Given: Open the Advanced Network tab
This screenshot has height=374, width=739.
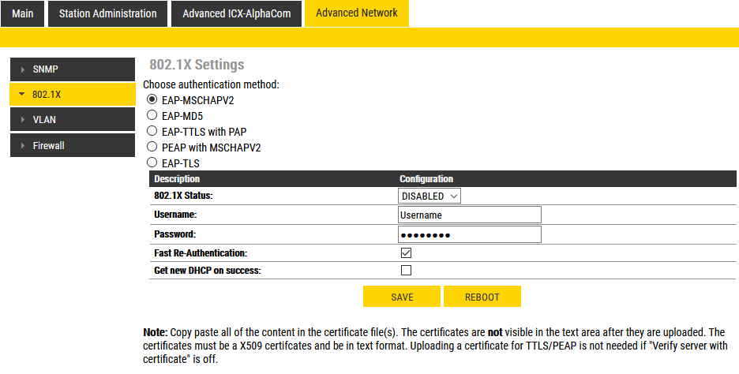Looking at the screenshot, I should coord(356,13).
